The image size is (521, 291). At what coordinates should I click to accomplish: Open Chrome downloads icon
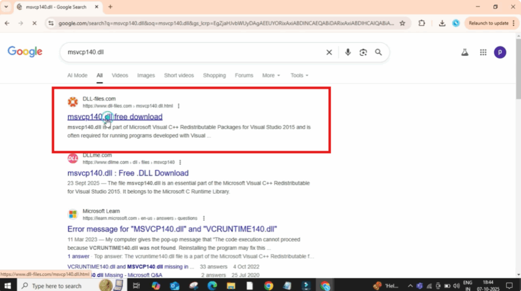click(x=442, y=23)
